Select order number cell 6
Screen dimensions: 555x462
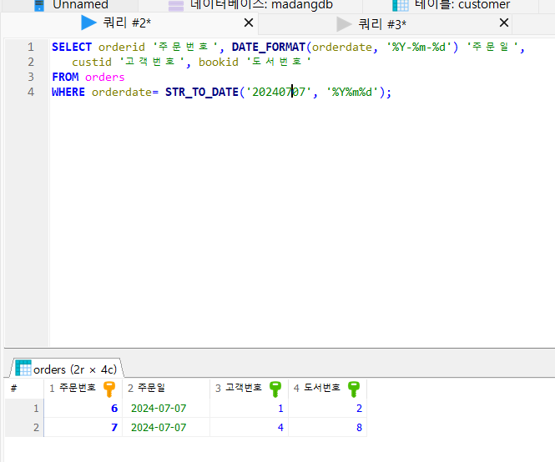[x=83, y=409]
